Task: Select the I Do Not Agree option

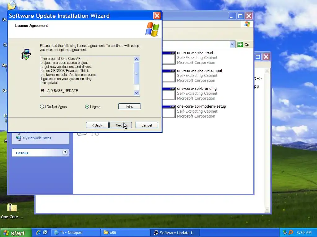Action: pyautogui.click(x=53, y=106)
